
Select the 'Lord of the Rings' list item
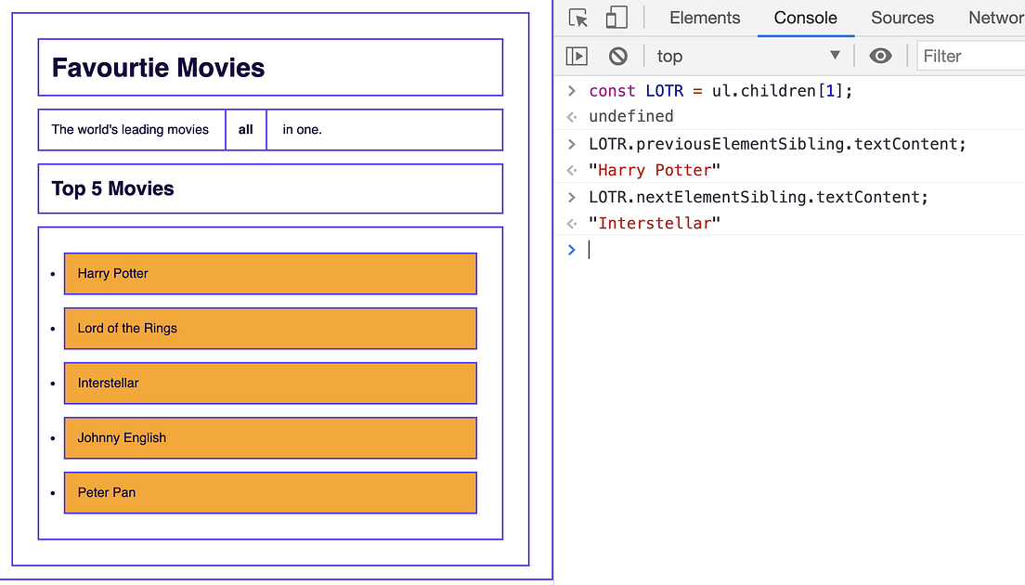point(269,328)
